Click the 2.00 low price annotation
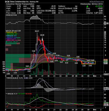 [8, 74]
